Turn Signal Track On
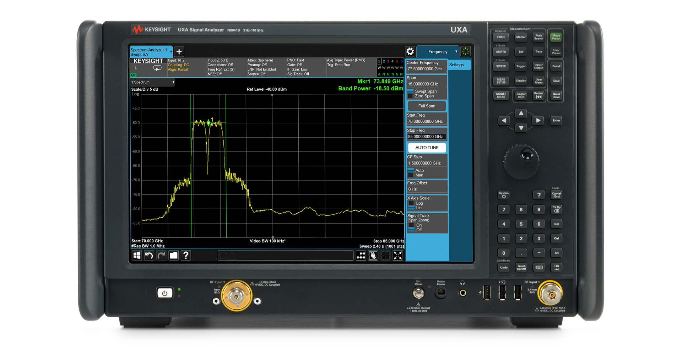Screen dimensions: 682x349 [415, 225]
